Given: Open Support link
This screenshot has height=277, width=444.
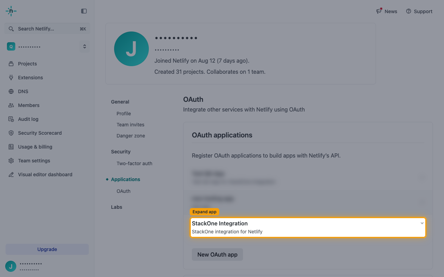Looking at the screenshot, I should coord(423,11).
